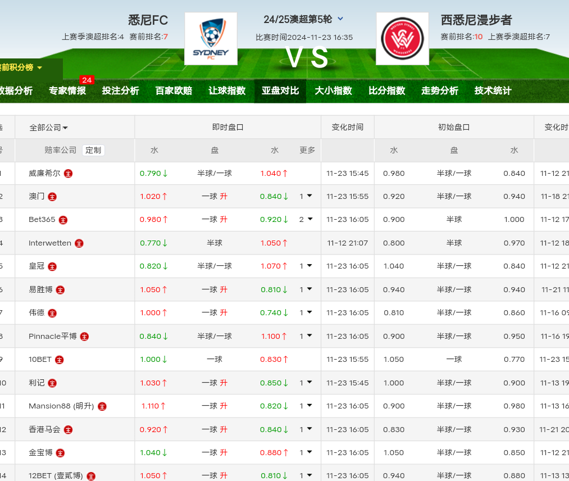
Task: Click red 主 icon next to 伟德
Action: 52,314
